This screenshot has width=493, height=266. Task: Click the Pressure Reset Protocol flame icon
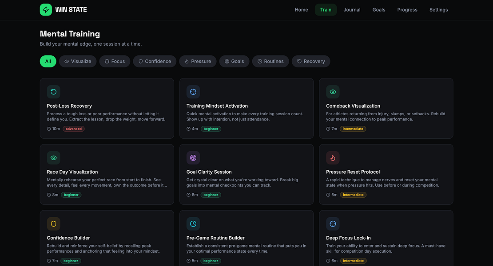tap(333, 158)
